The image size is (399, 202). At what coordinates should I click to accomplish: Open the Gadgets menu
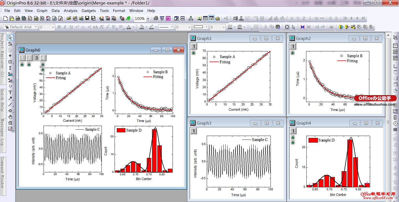click(89, 11)
